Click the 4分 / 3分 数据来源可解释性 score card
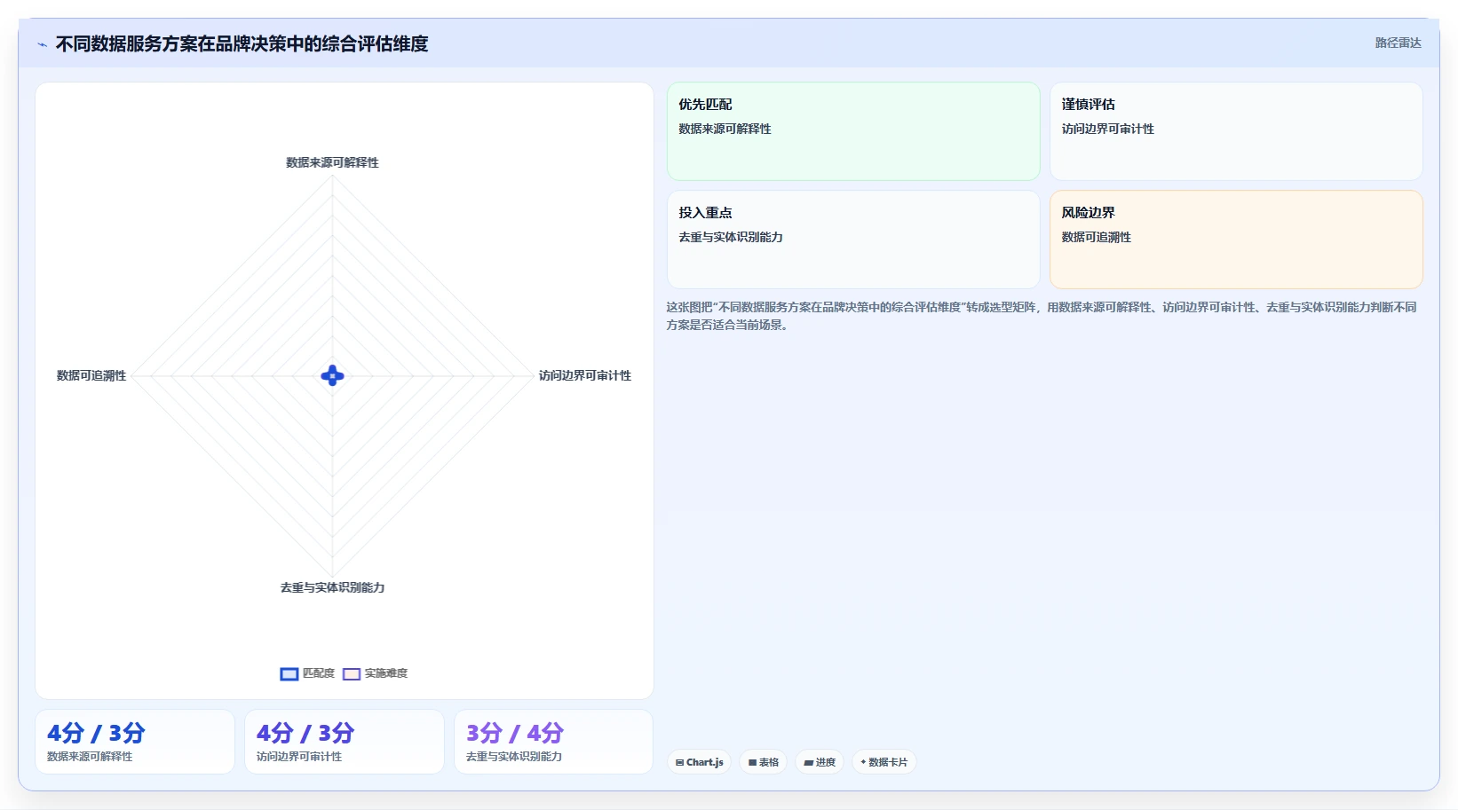This screenshot has height=810, width=1458. (135, 742)
